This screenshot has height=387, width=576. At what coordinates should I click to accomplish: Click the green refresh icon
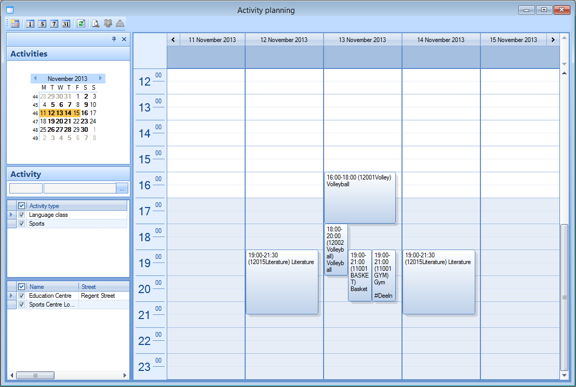81,23
